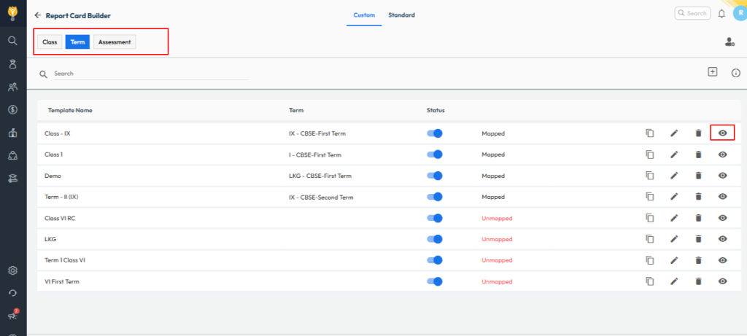The height and width of the screenshot is (336, 747).
Task: Toggle the status switch for Class 1
Action: (x=435, y=155)
